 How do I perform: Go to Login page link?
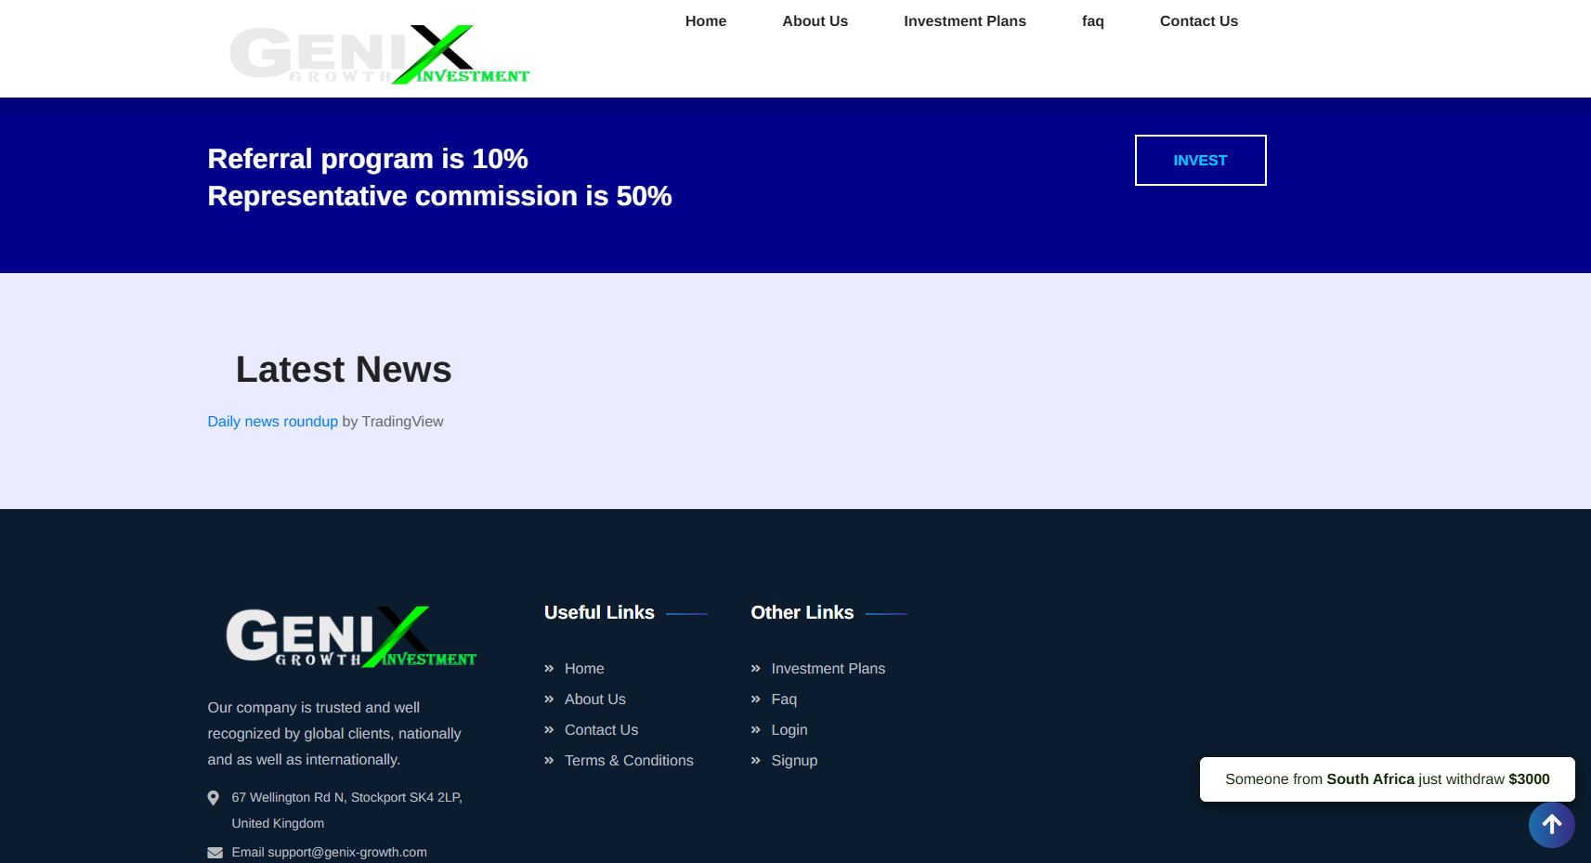click(789, 730)
